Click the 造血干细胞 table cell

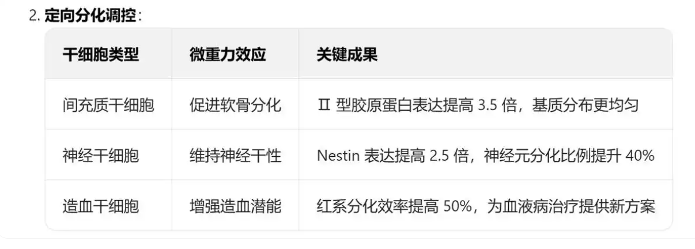coord(101,206)
